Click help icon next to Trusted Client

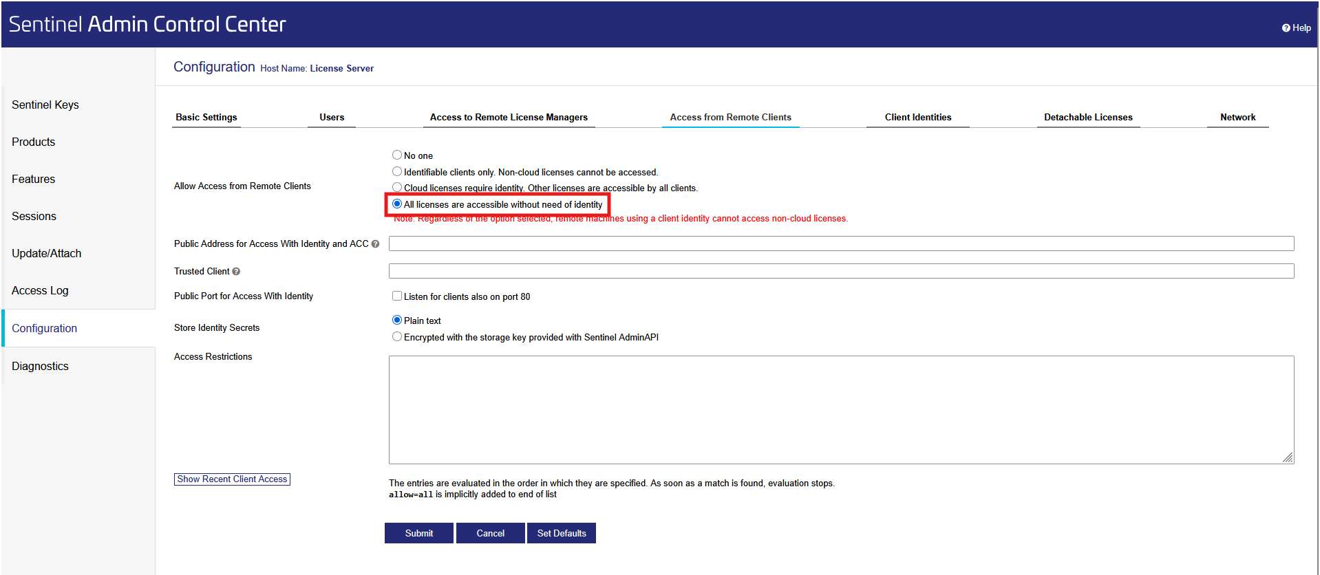(x=236, y=272)
